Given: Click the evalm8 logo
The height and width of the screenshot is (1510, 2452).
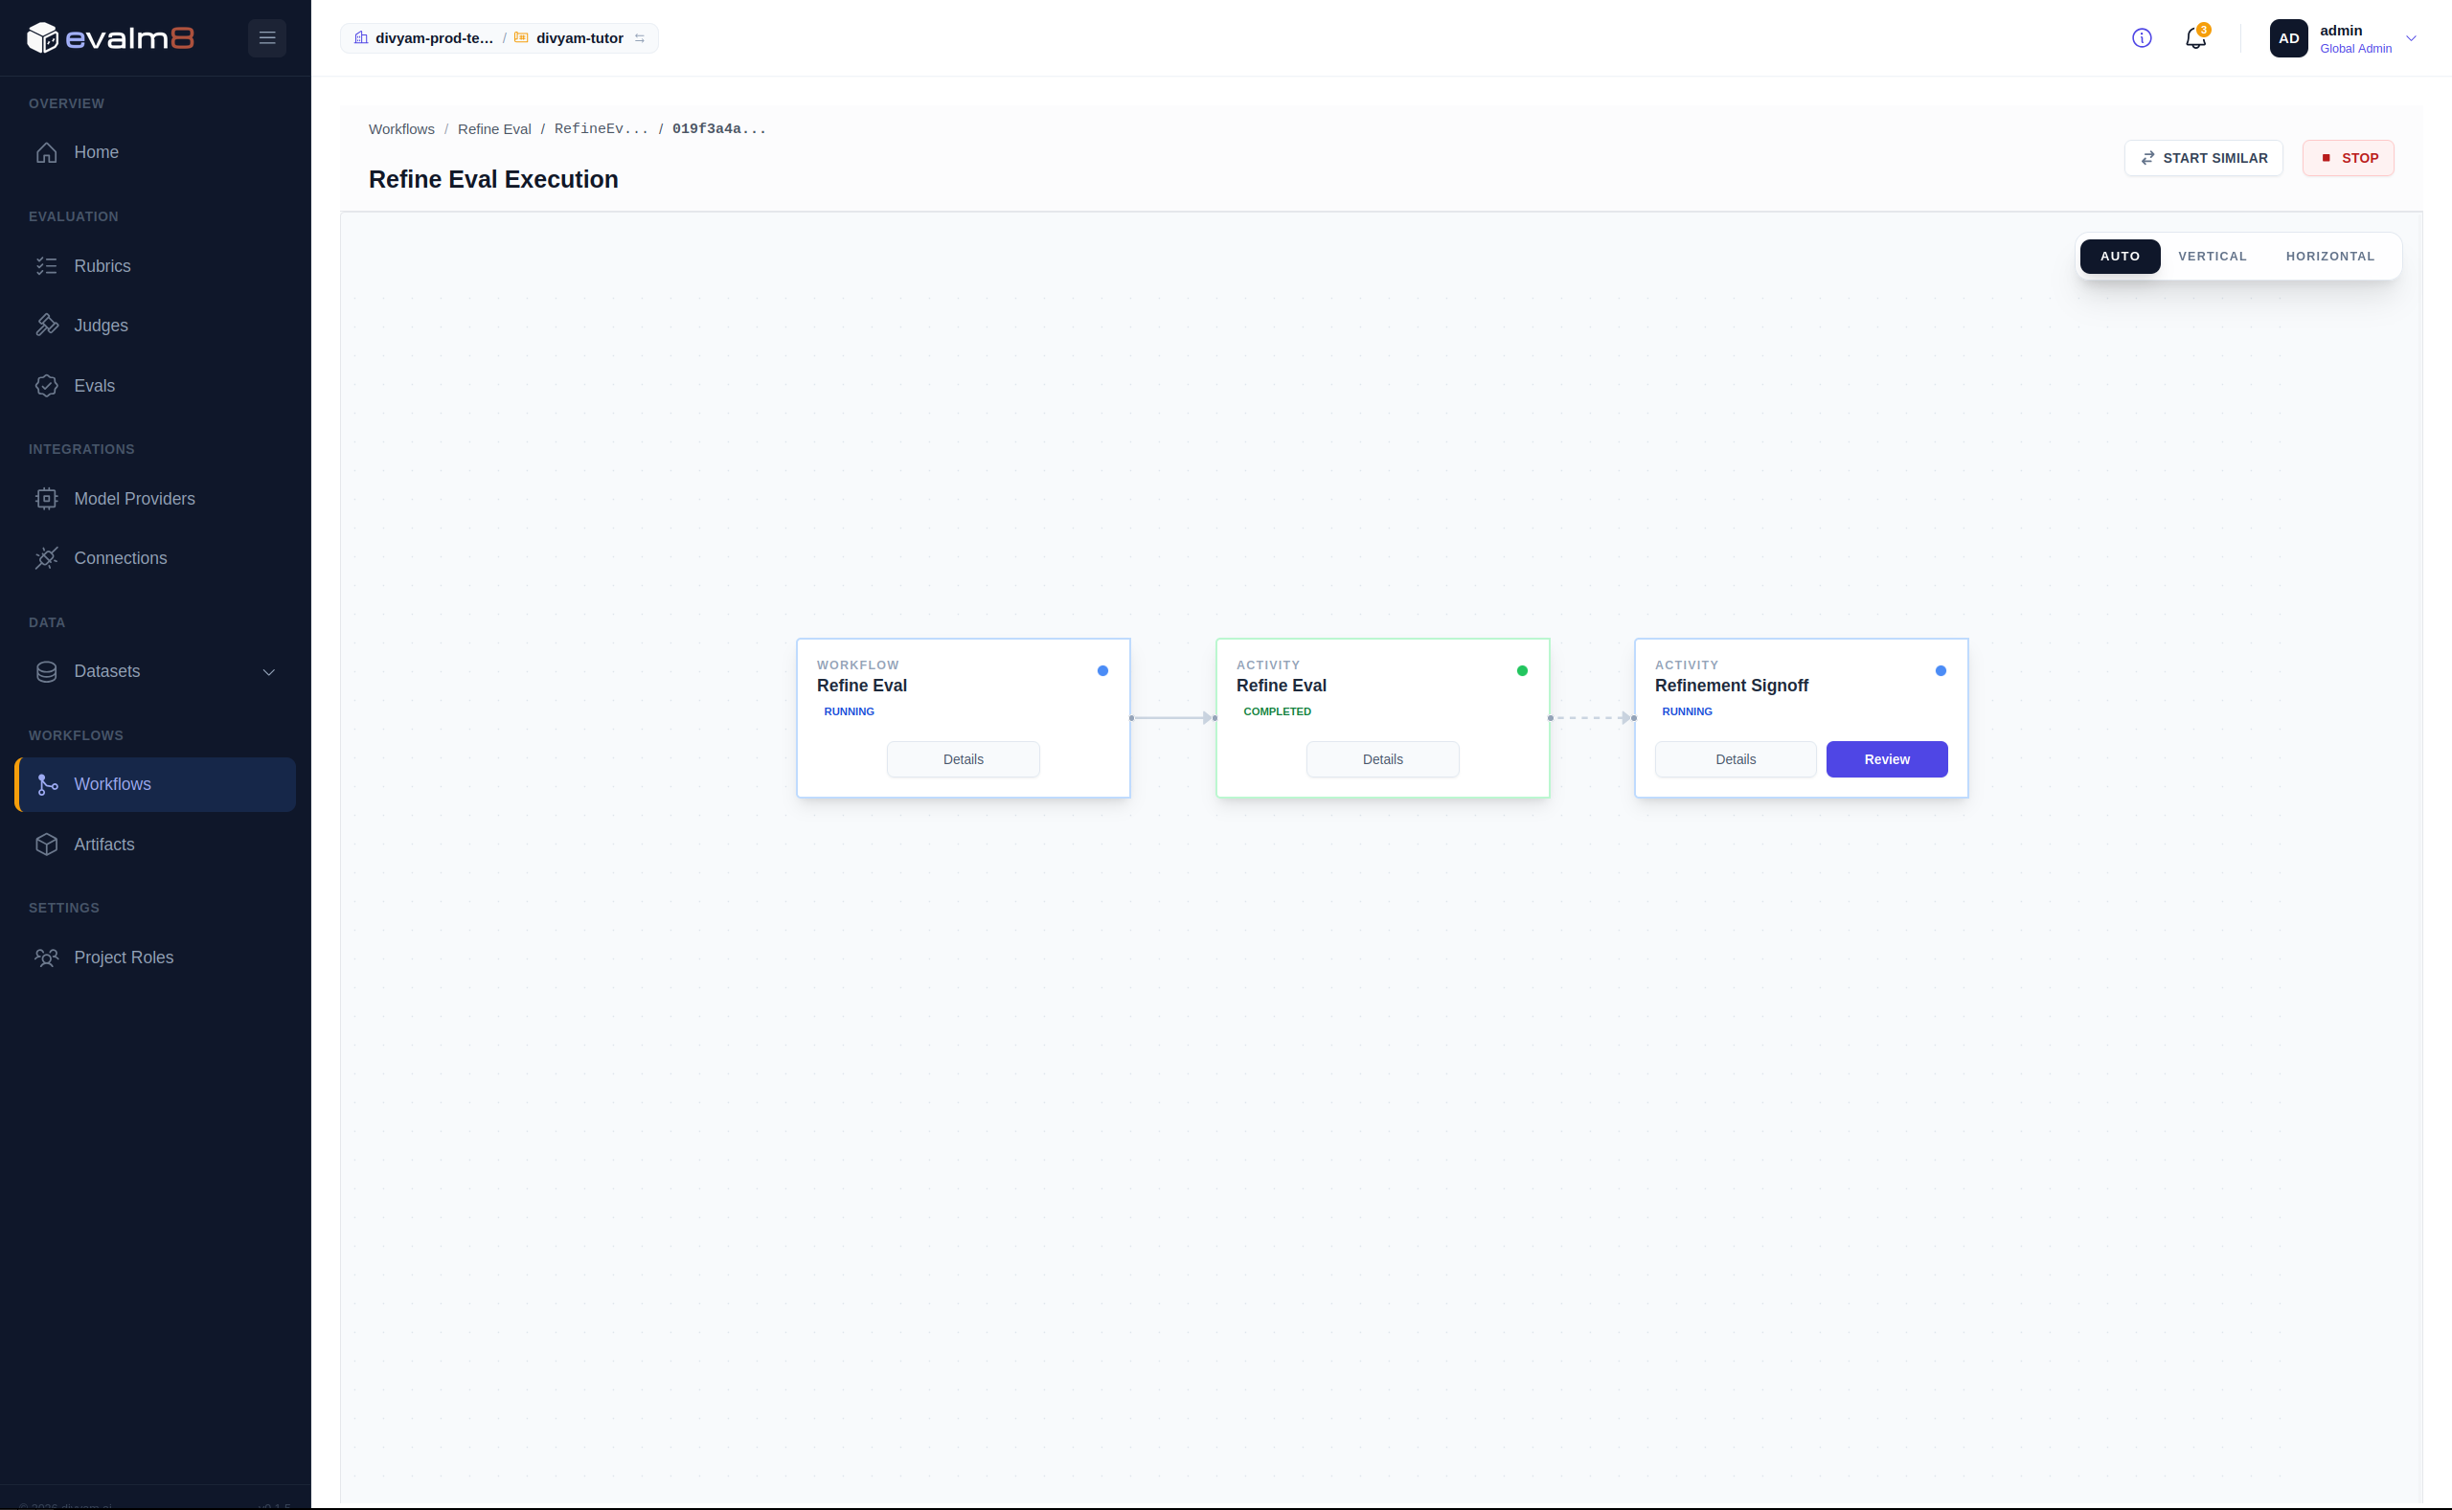Looking at the screenshot, I should 110,38.
